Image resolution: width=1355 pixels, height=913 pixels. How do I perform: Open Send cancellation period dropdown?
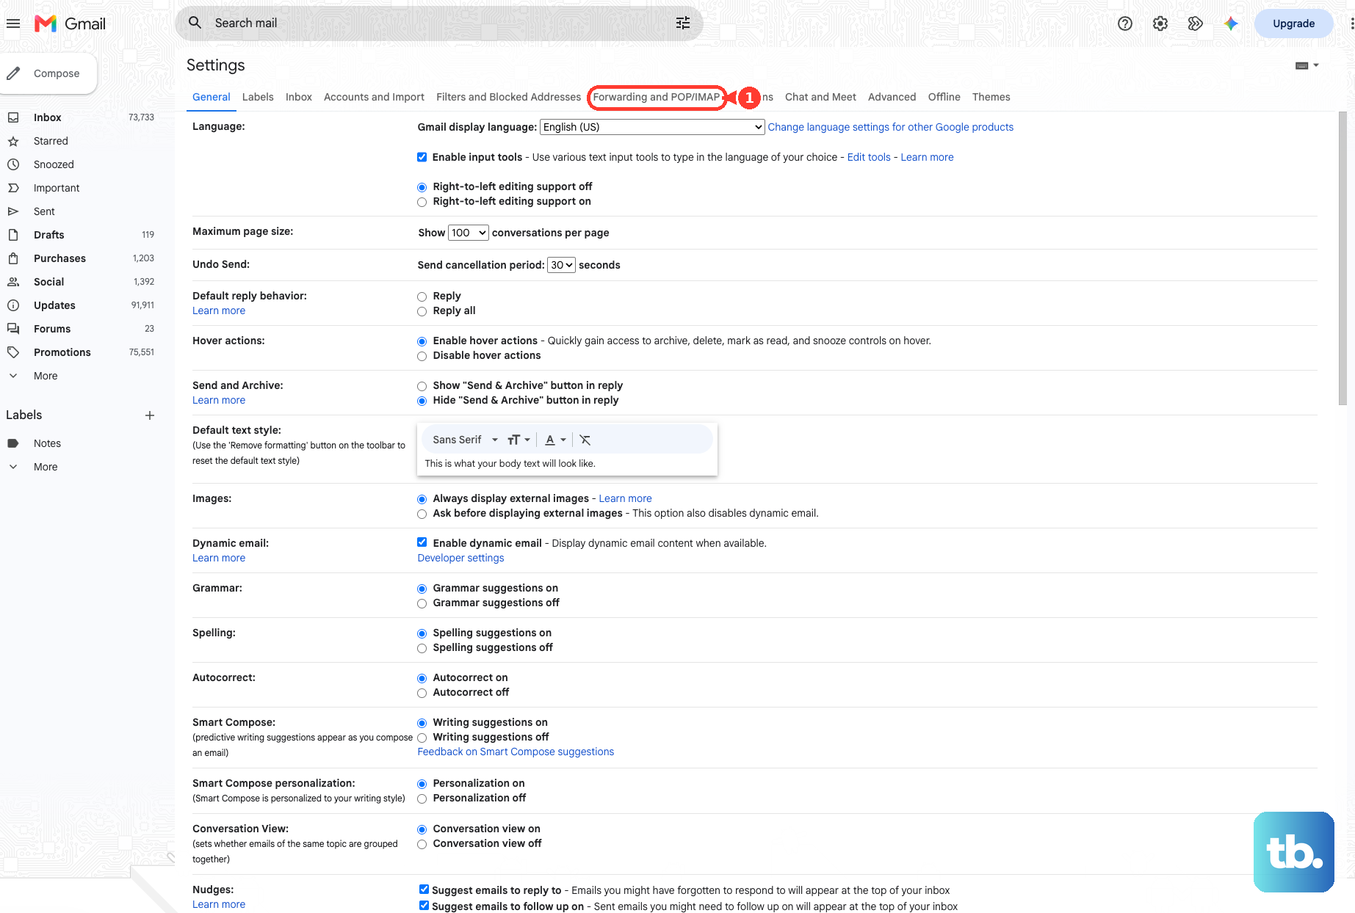[x=561, y=265]
